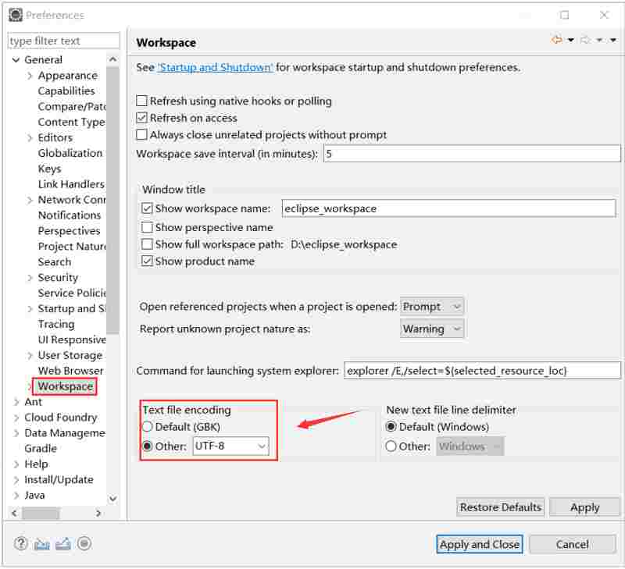Click the Back navigation arrow icon
This screenshot has height=569, width=625.
pyautogui.click(x=557, y=40)
